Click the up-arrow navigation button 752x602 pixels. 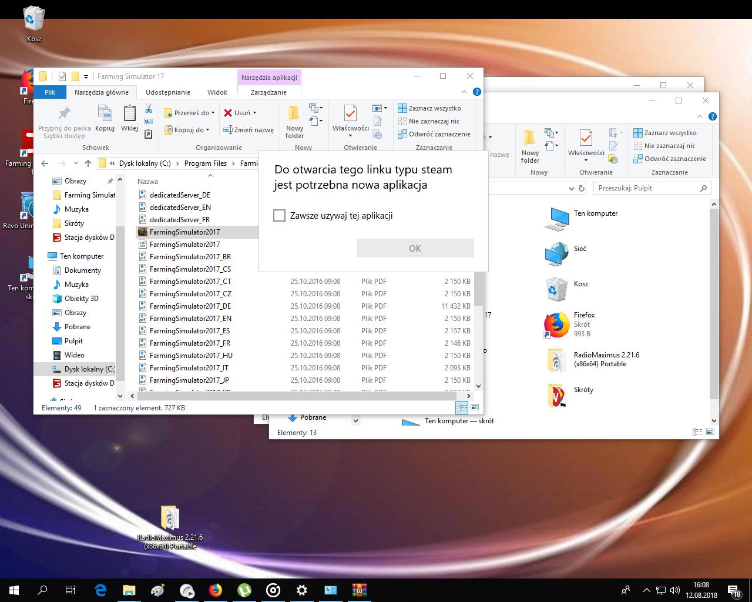(88, 163)
